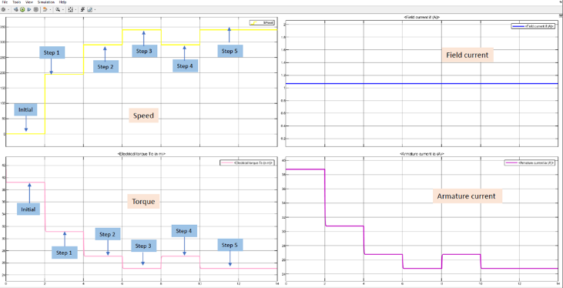The width and height of the screenshot is (563, 288).
Task: Open the Simulation menu
Action: point(46,2)
